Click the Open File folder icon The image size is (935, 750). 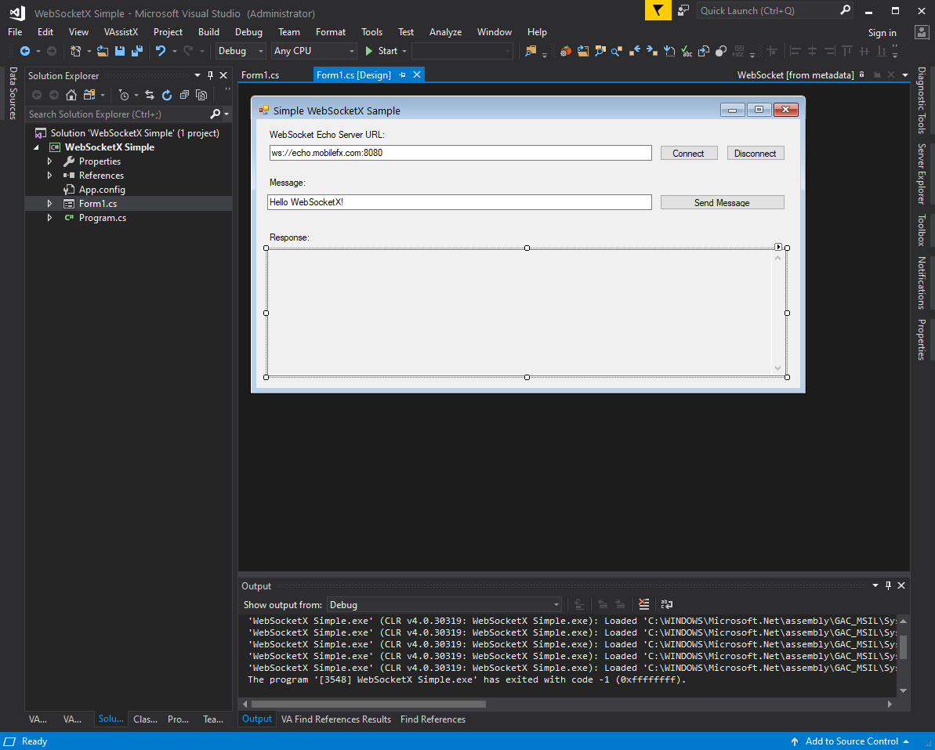tap(103, 51)
